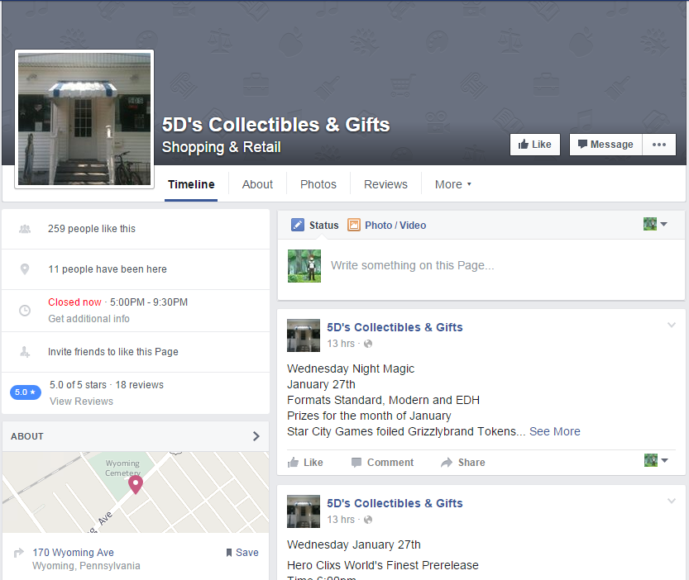Click the Comment bubble icon on first post

(x=356, y=463)
